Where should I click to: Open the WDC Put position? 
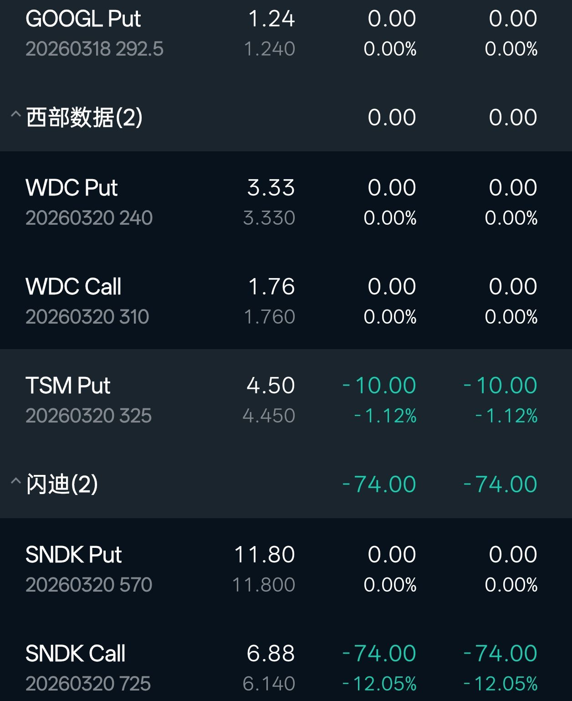point(71,188)
